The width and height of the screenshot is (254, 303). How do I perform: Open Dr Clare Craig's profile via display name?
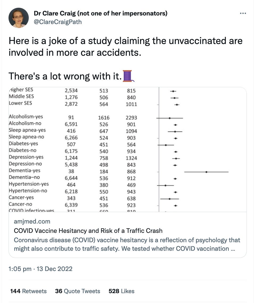[101, 13]
